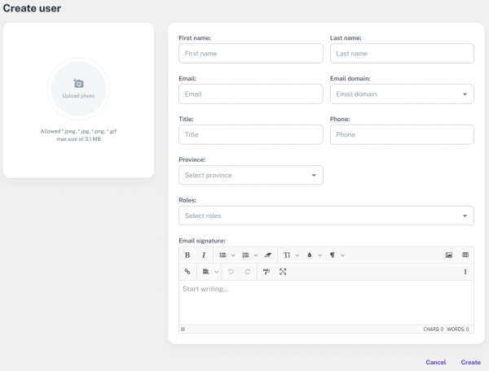Click the eraser clear formatting icon
The width and height of the screenshot is (489, 371).
[x=267, y=255]
